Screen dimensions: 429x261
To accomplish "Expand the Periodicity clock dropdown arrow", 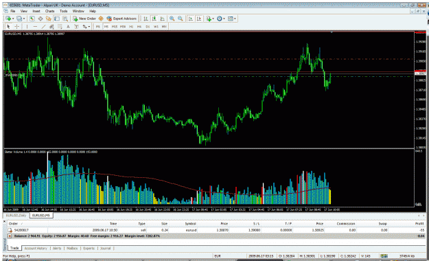I will click(224, 19).
